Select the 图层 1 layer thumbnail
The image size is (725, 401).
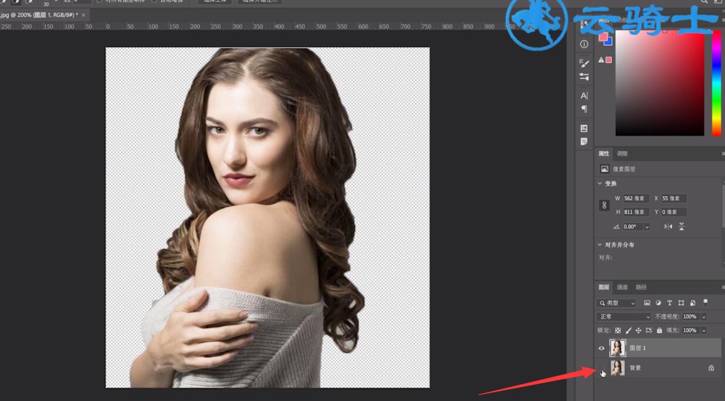point(618,348)
